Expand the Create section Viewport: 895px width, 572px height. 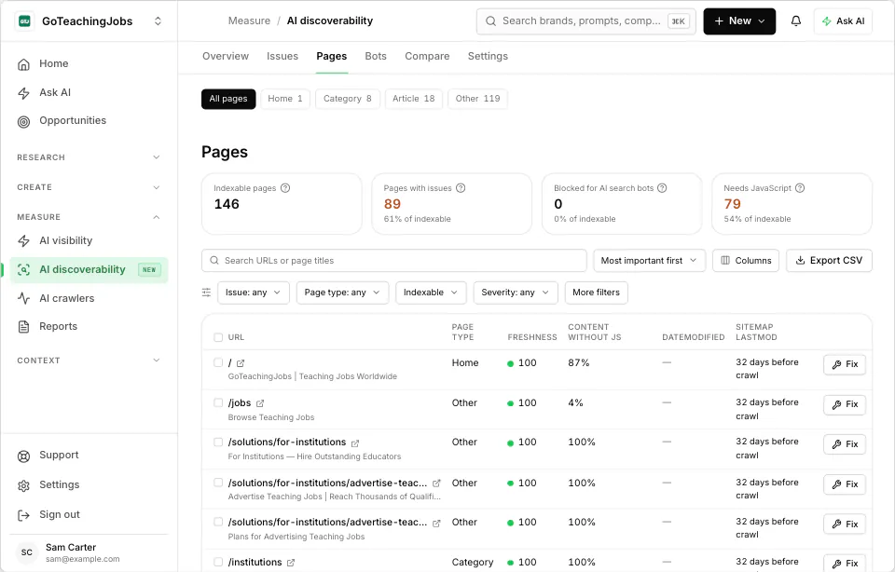(89, 187)
